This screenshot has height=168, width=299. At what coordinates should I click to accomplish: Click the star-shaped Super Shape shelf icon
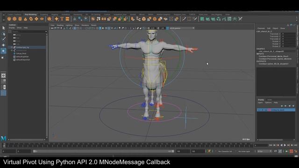57,19
